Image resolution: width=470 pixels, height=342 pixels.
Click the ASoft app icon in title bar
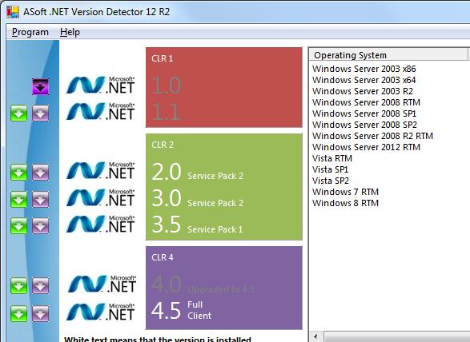(13, 12)
